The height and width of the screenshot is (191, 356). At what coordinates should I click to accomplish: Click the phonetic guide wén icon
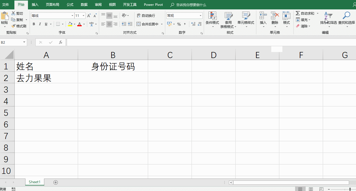click(x=91, y=24)
